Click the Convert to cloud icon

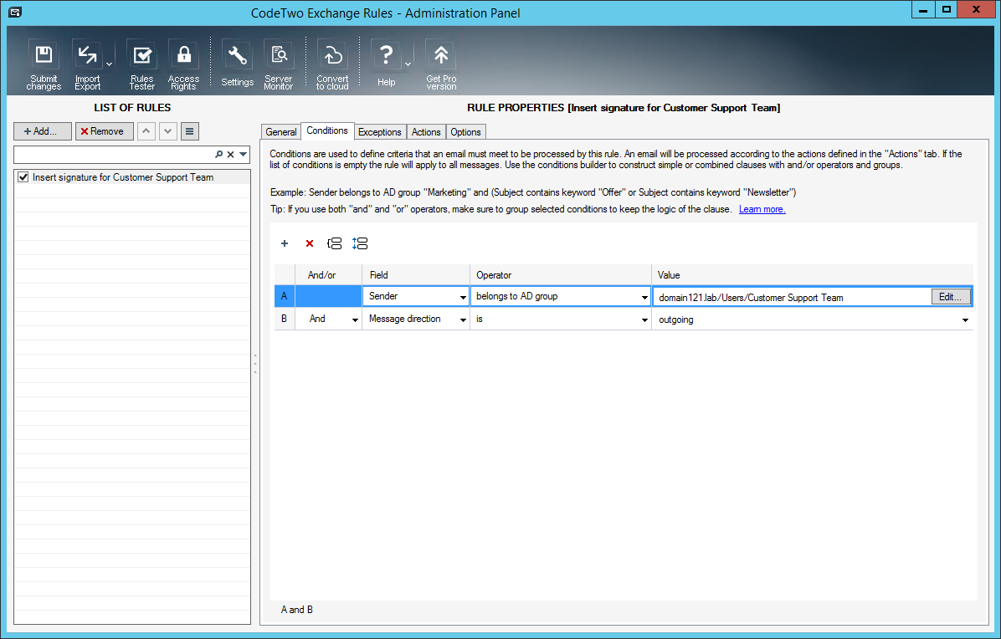click(x=332, y=66)
